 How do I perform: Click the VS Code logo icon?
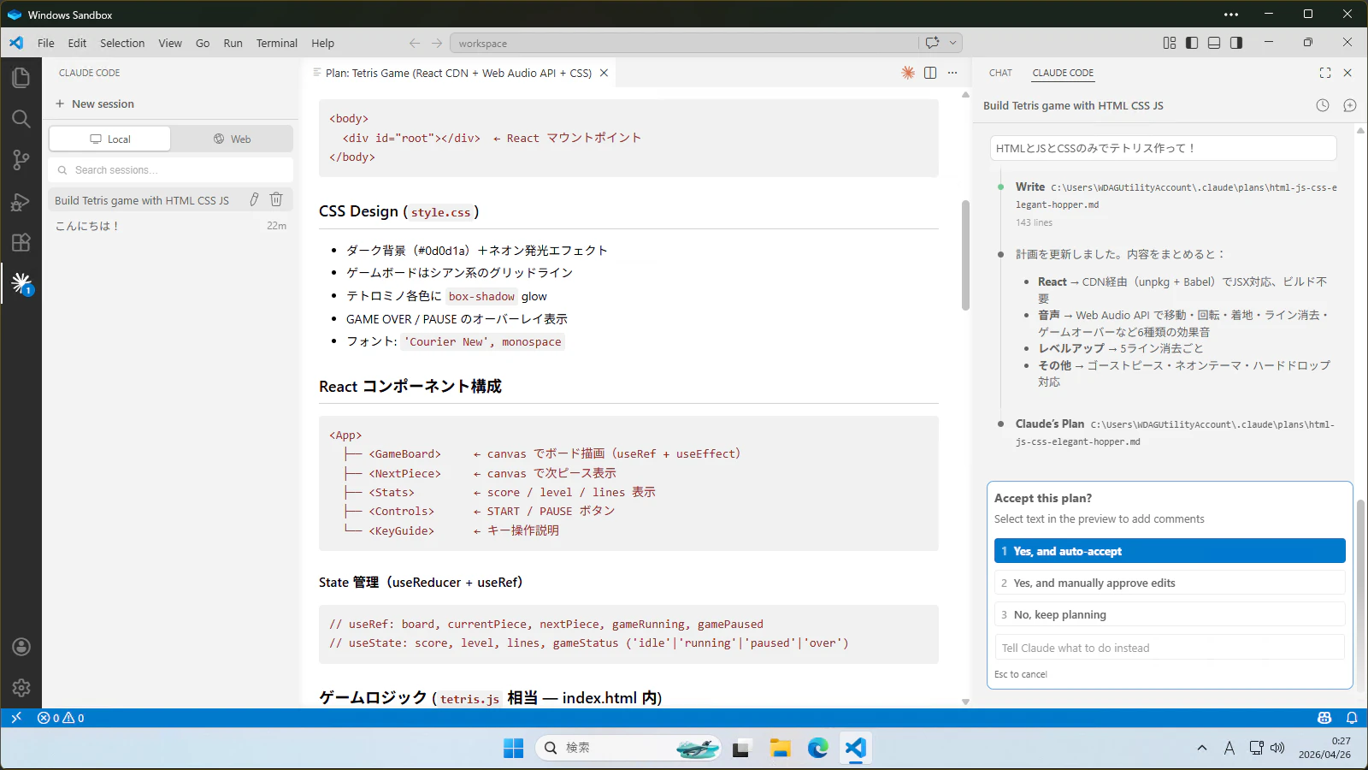click(x=16, y=43)
